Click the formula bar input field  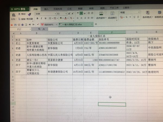tap(105, 29)
